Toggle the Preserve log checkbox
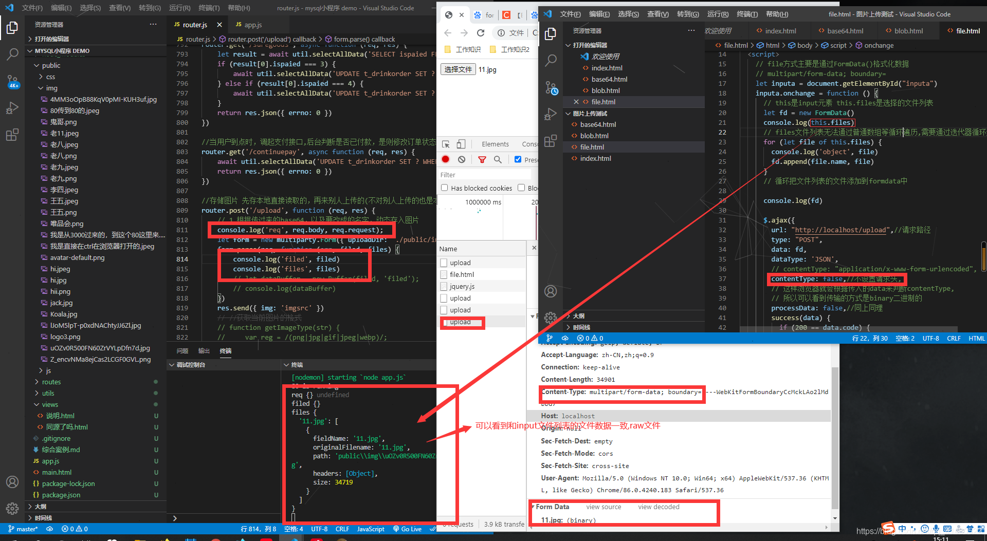The image size is (987, 541). [x=518, y=159]
